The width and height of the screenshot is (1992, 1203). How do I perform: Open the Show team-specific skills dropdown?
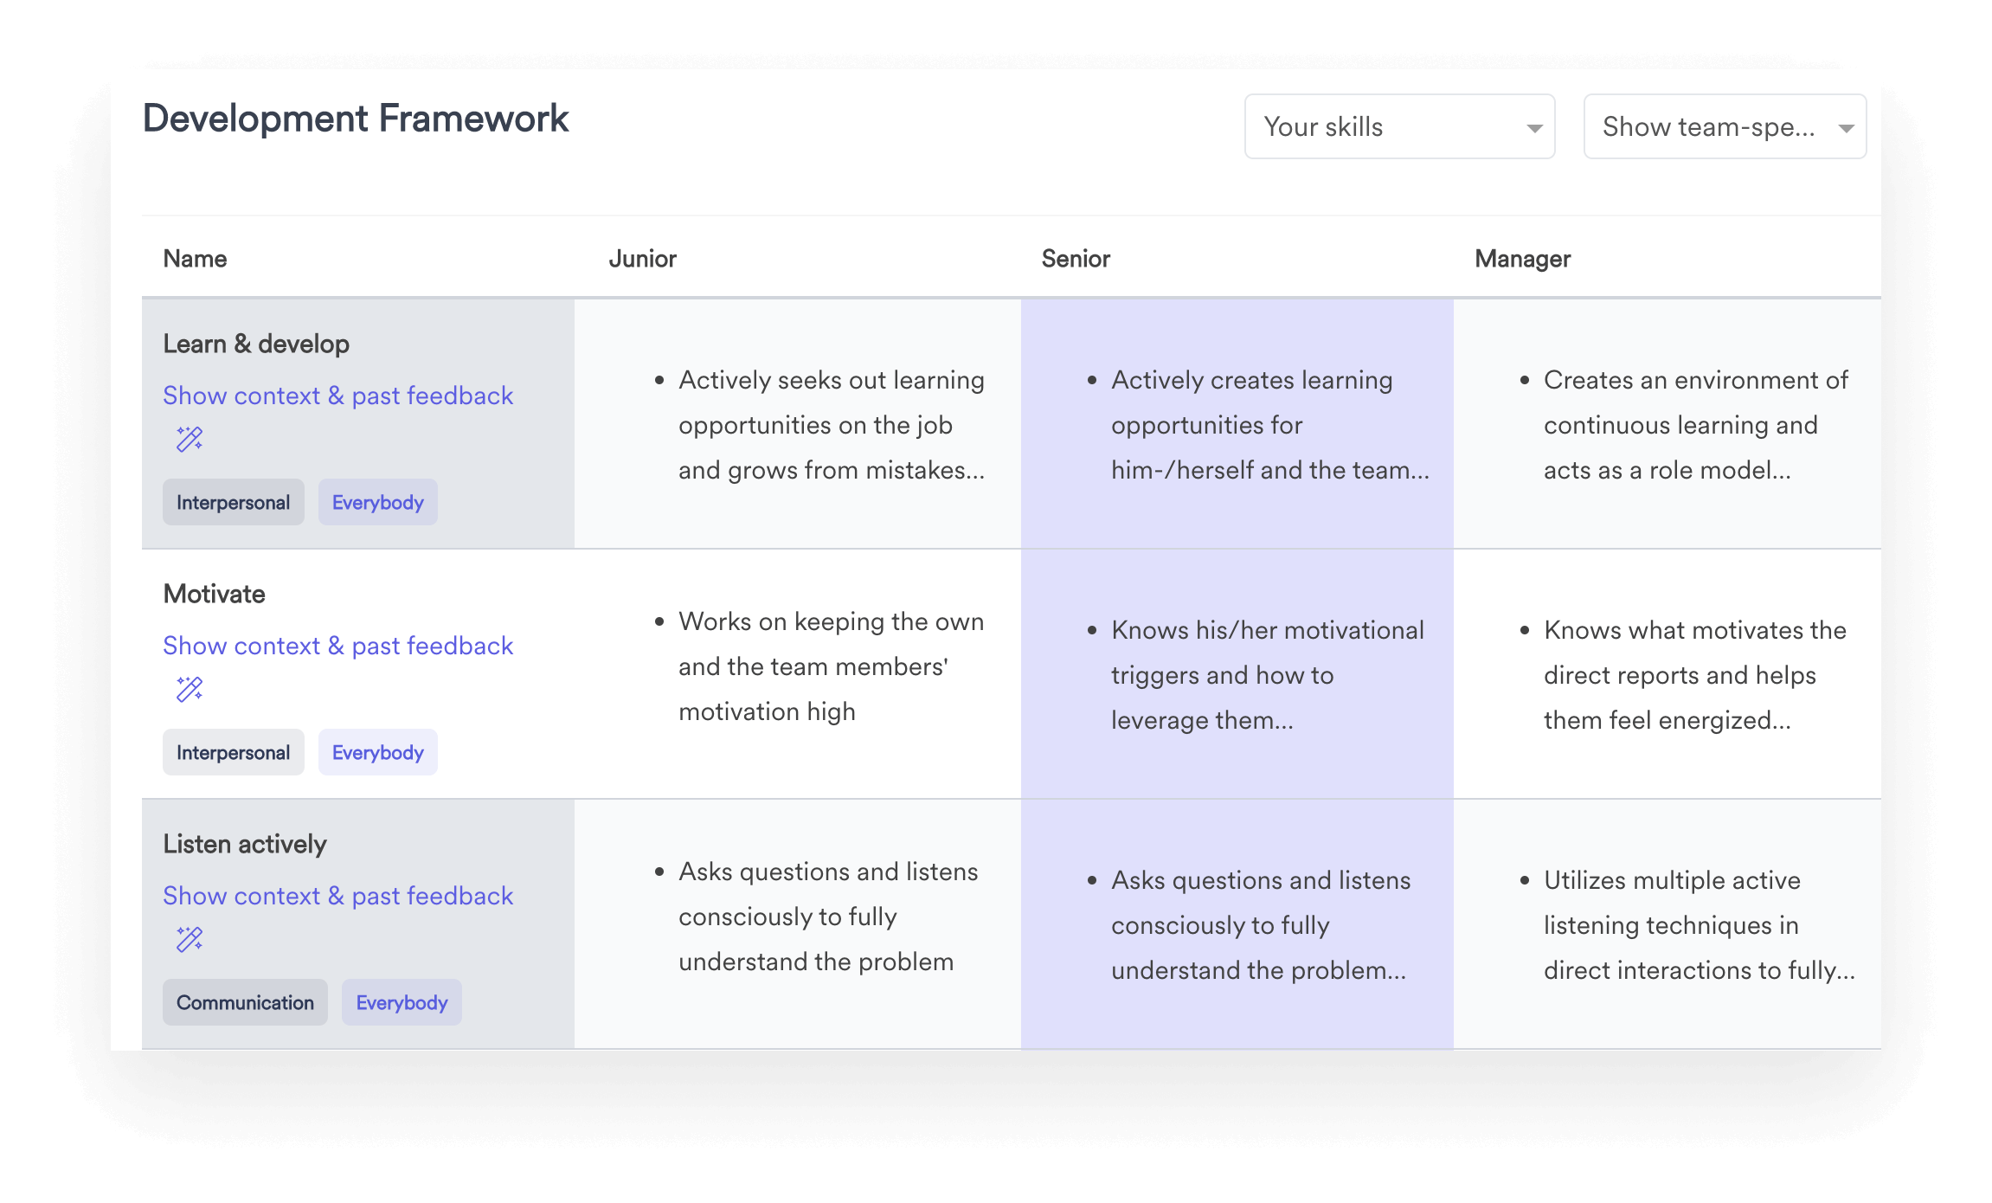pos(1725,126)
